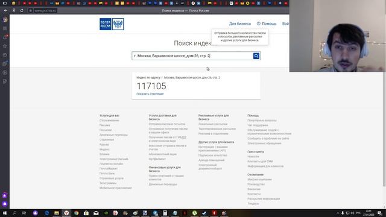Open Microsoft Store from the taskbar
The image size is (386, 217).
tap(86, 213)
